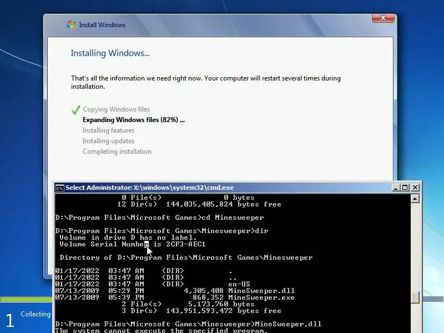Click the stage number 1 at bottom
The image size is (444, 333).
(x=10, y=321)
